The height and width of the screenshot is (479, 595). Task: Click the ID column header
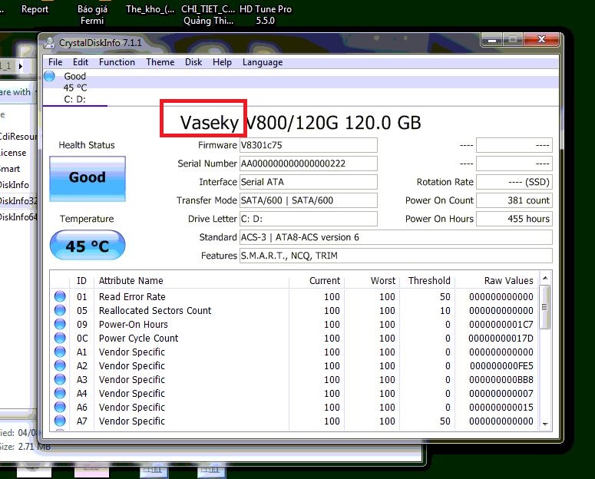[81, 280]
